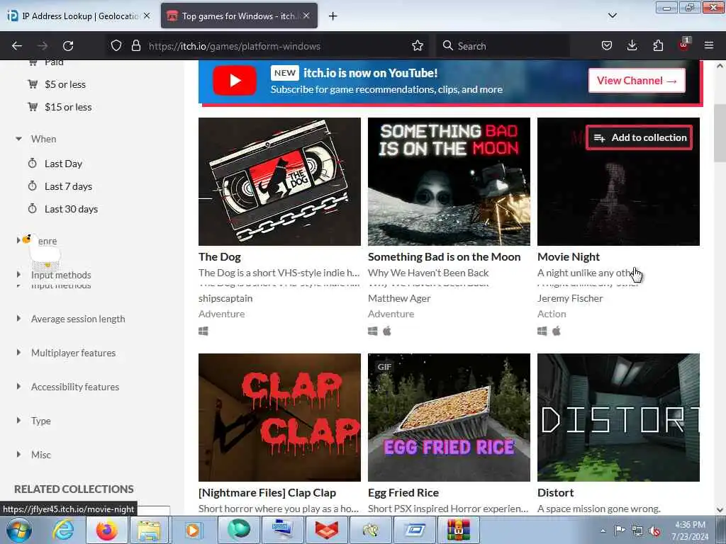Open a new tab with the plus button
This screenshot has width=726, height=544.
point(333,16)
